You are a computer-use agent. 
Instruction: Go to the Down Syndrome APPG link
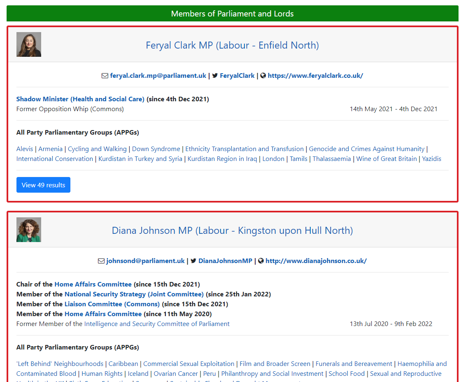tap(156, 149)
